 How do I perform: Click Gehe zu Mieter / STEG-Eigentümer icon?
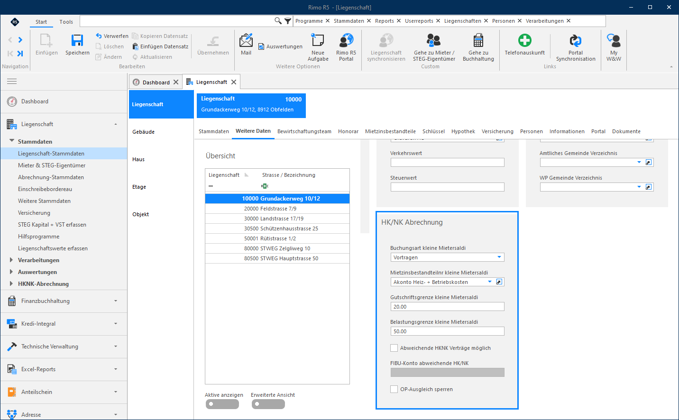click(x=433, y=40)
